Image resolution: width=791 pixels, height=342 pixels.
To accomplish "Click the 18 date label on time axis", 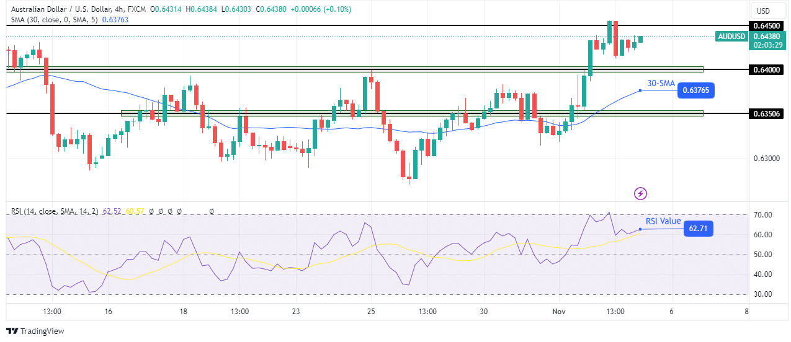I will point(182,311).
